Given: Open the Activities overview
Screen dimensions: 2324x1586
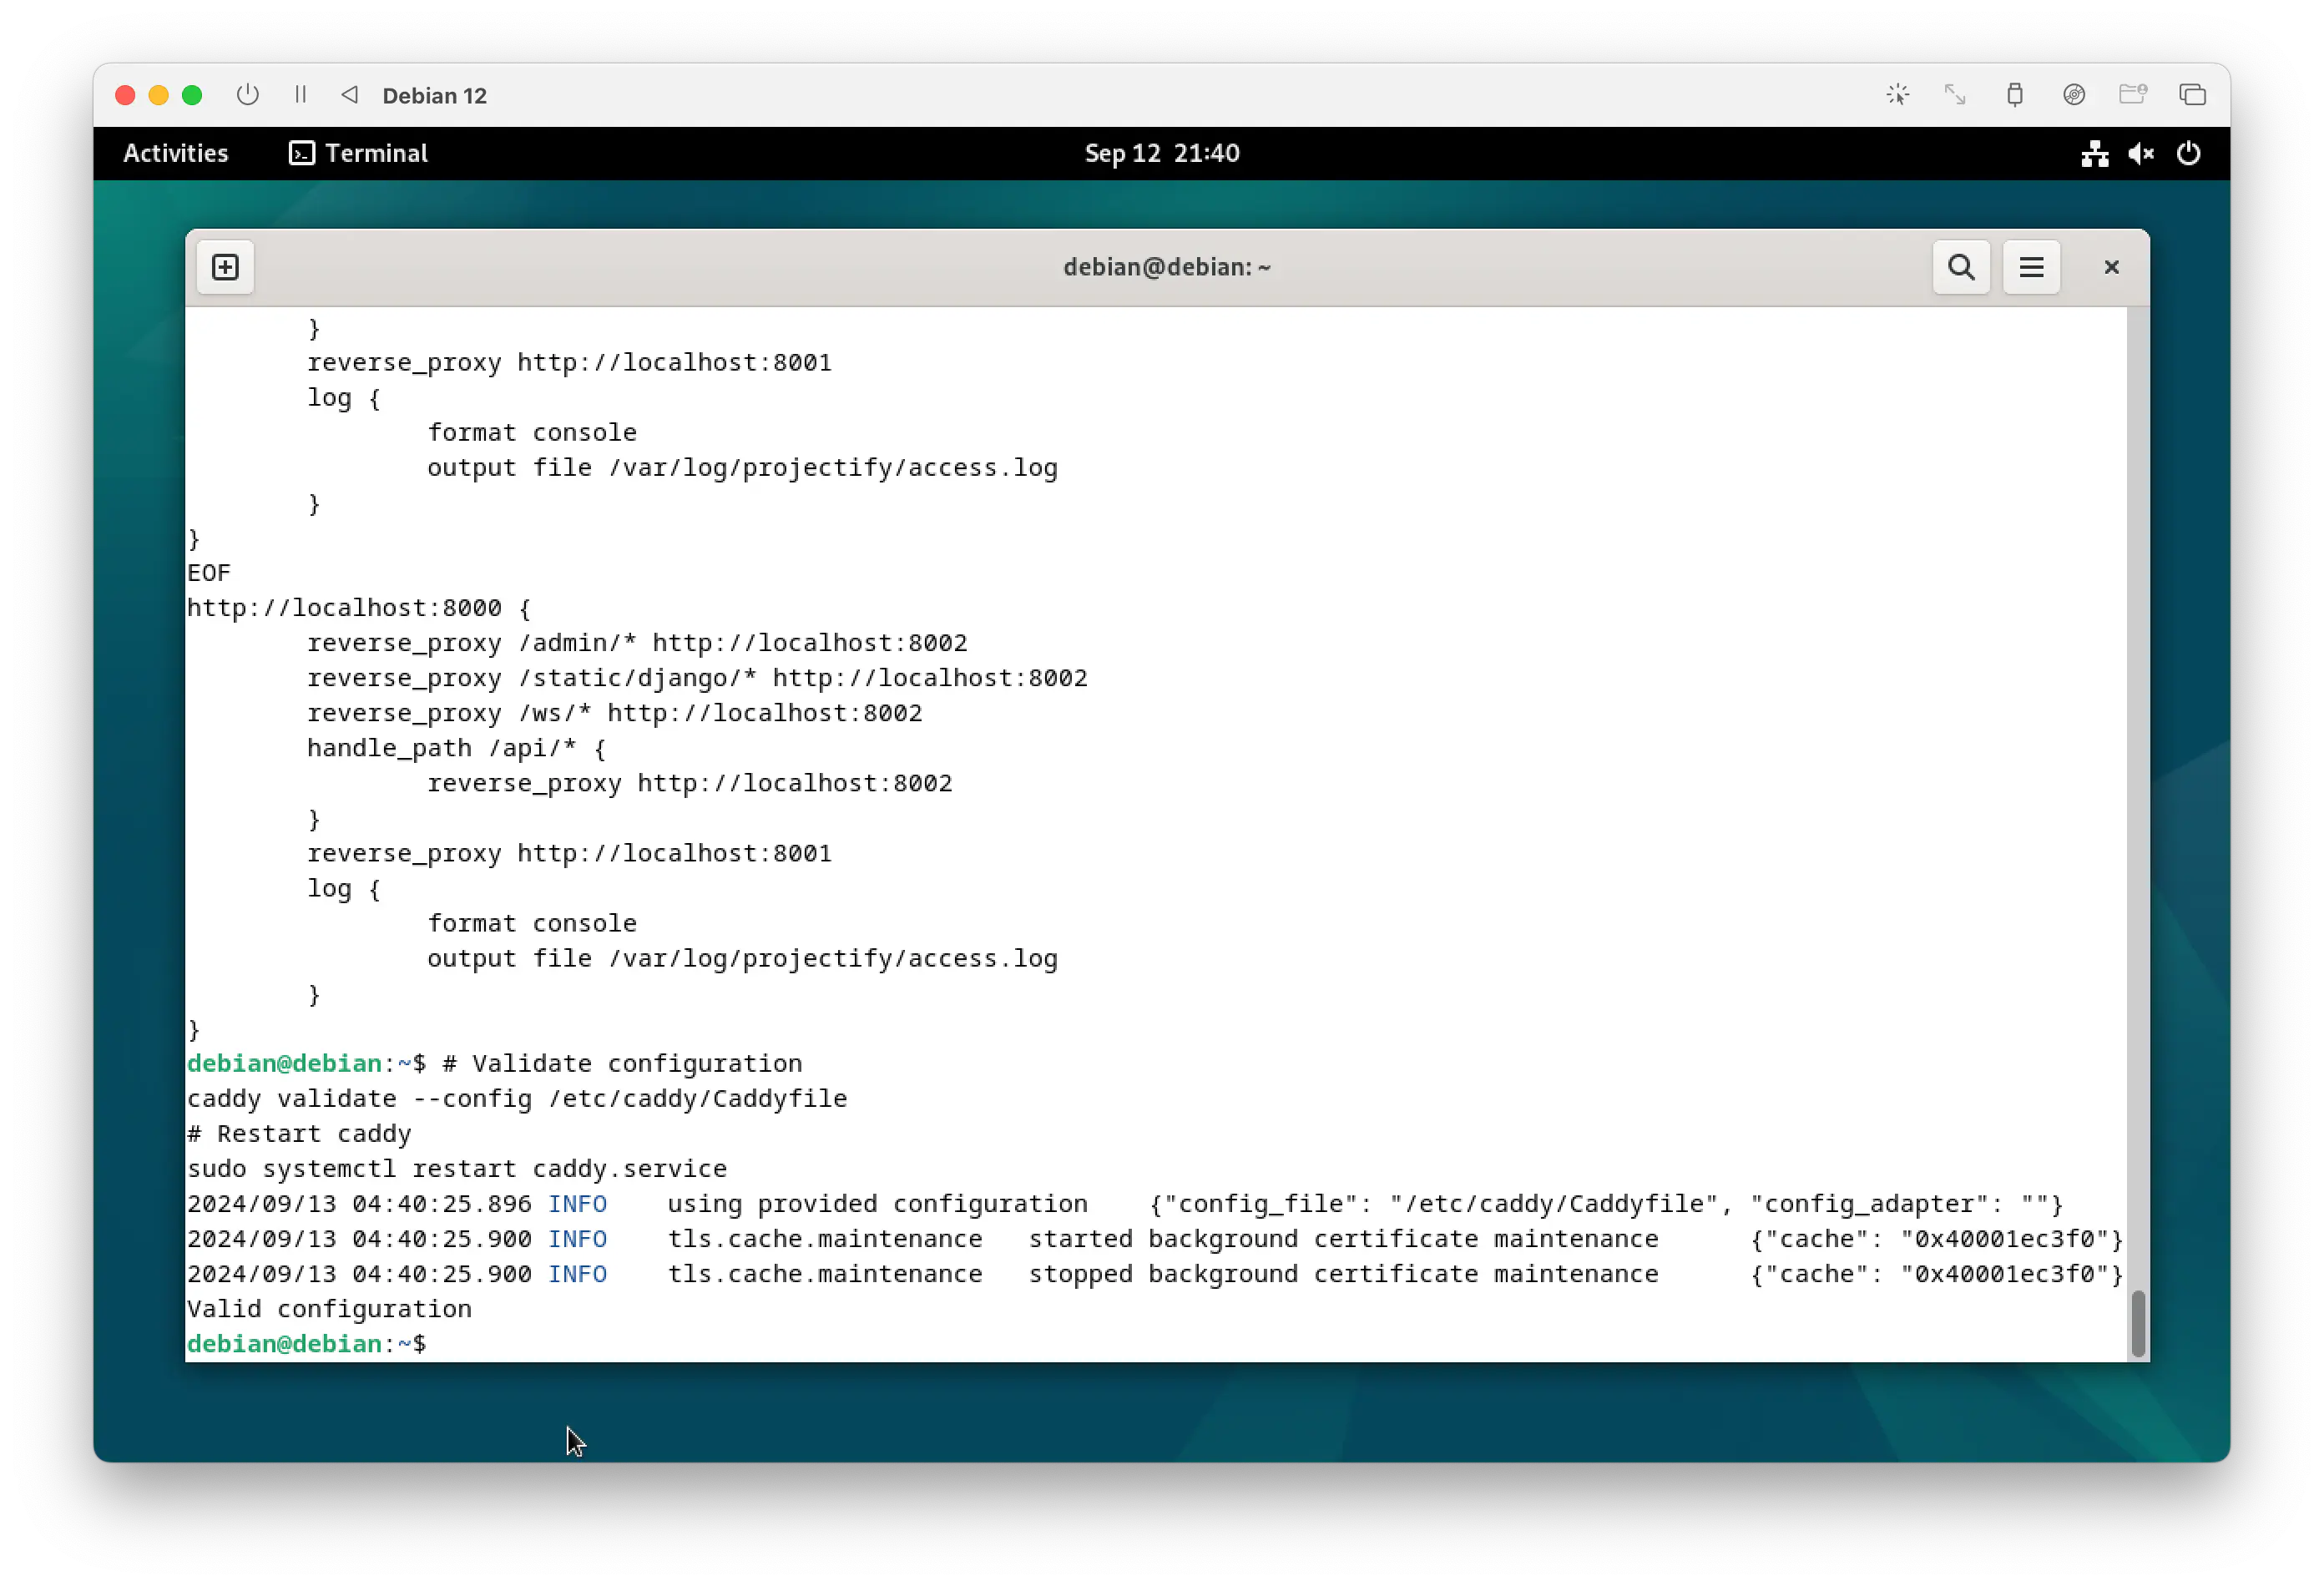Looking at the screenshot, I should tap(176, 153).
